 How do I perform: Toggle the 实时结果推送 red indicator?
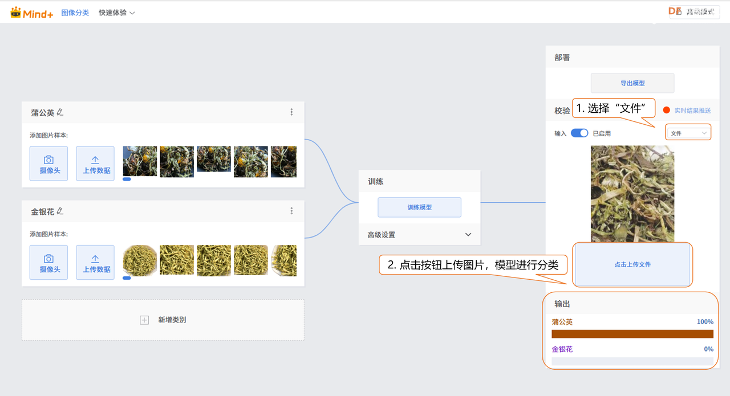(666, 111)
